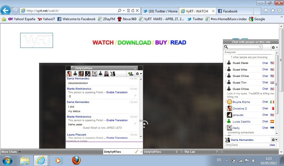Switch to the Facebook browser tab
This screenshot has width=284, height=166.
(x=235, y=11)
